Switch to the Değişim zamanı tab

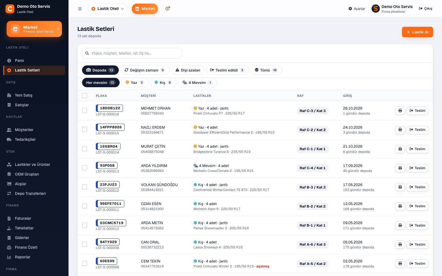pos(145,70)
